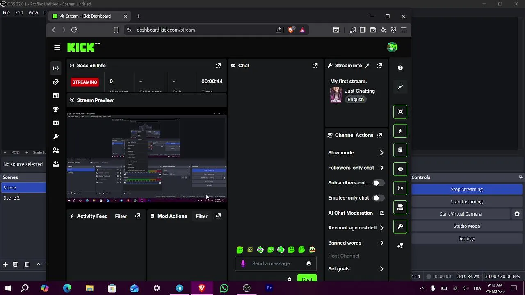The width and height of the screenshot is (525, 295).
Task: Open the emoji picker in chat input
Action: click(309, 263)
